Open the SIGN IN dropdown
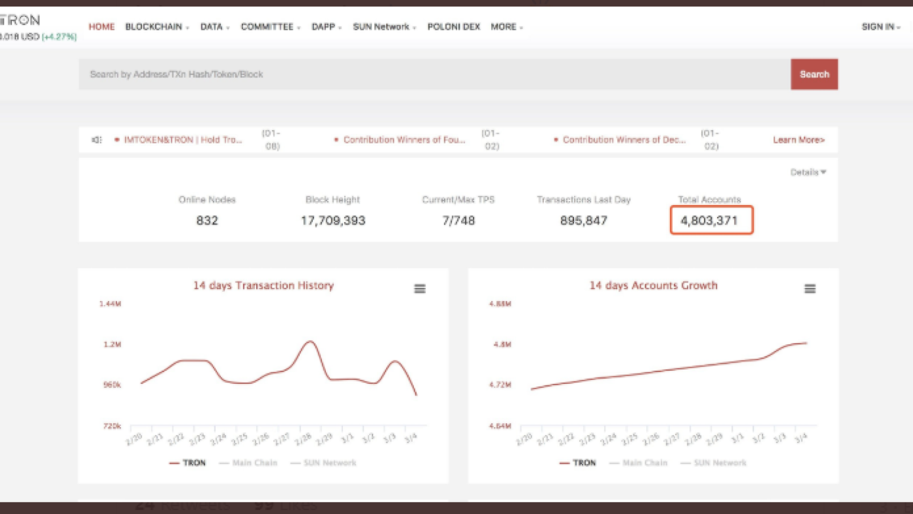 coord(881,27)
